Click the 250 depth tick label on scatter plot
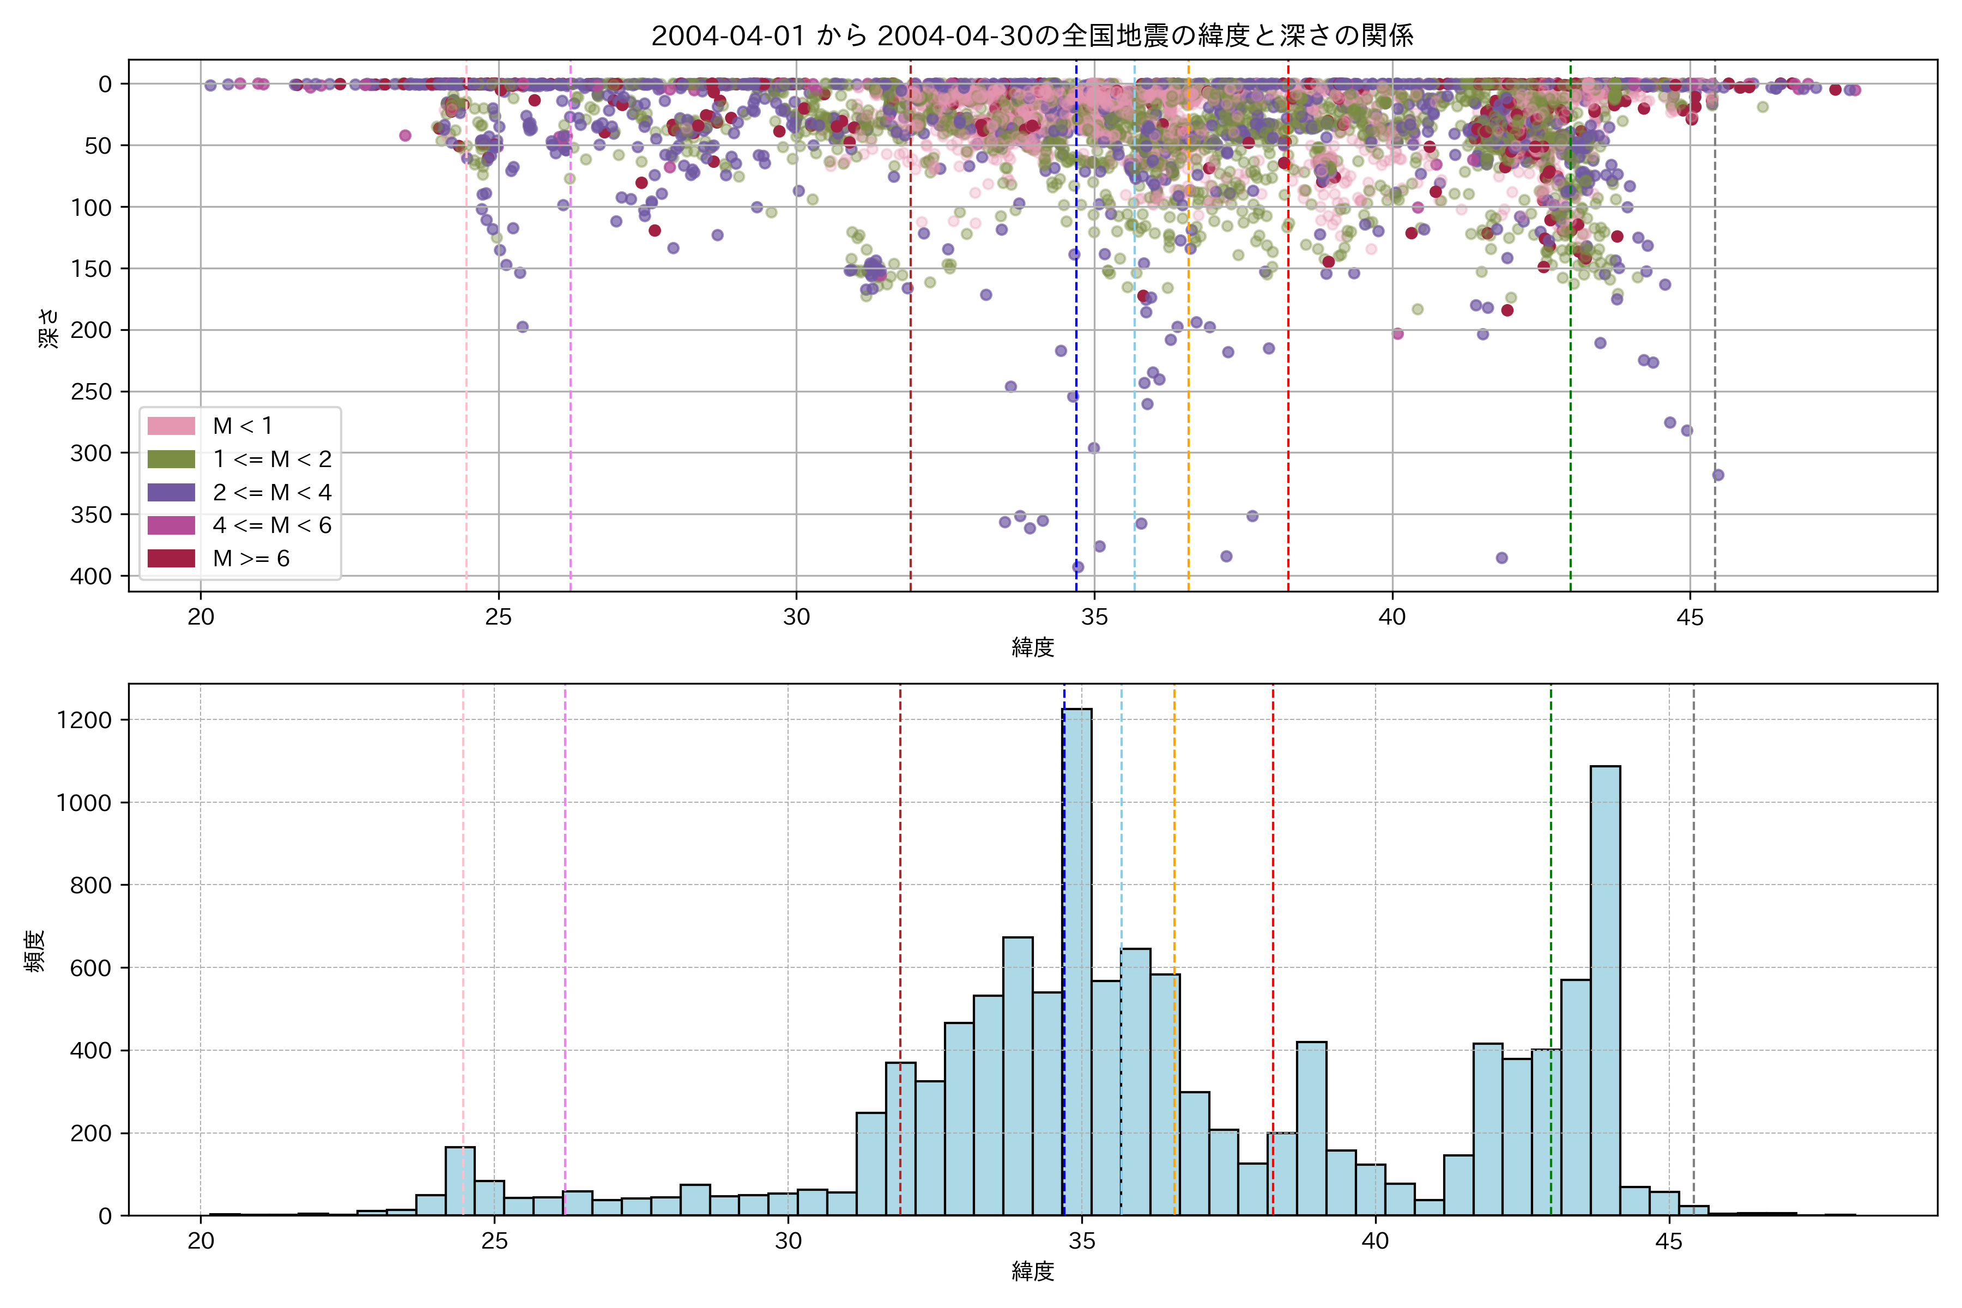 [91, 391]
